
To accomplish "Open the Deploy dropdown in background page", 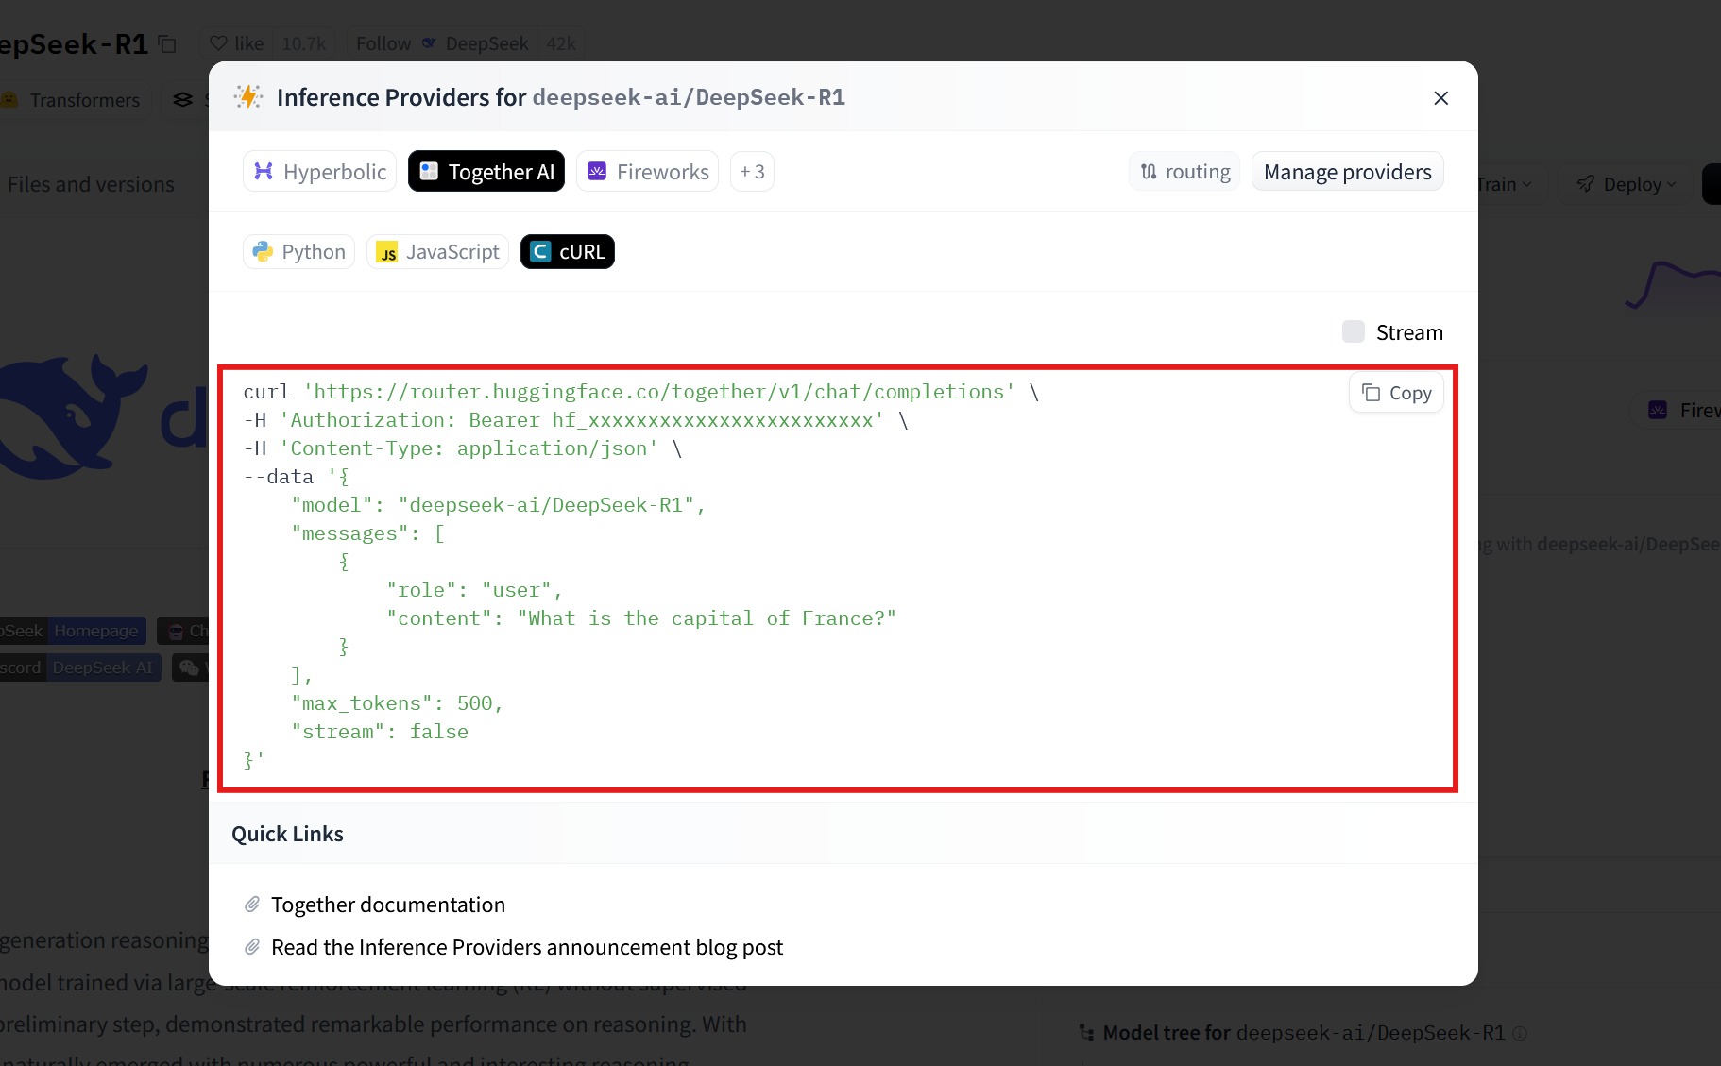I will pyautogui.click(x=1625, y=184).
